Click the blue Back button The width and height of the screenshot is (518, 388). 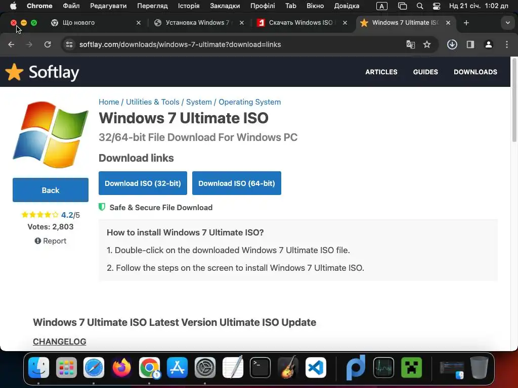51,190
